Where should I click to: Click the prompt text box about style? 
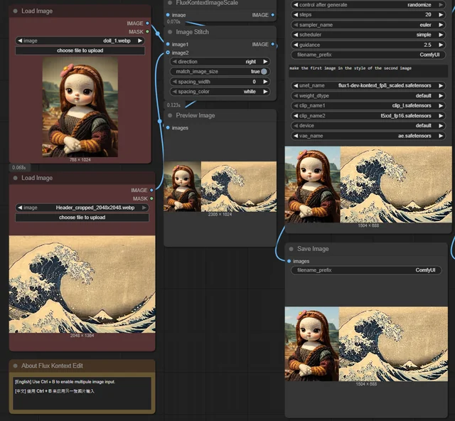tap(368, 71)
